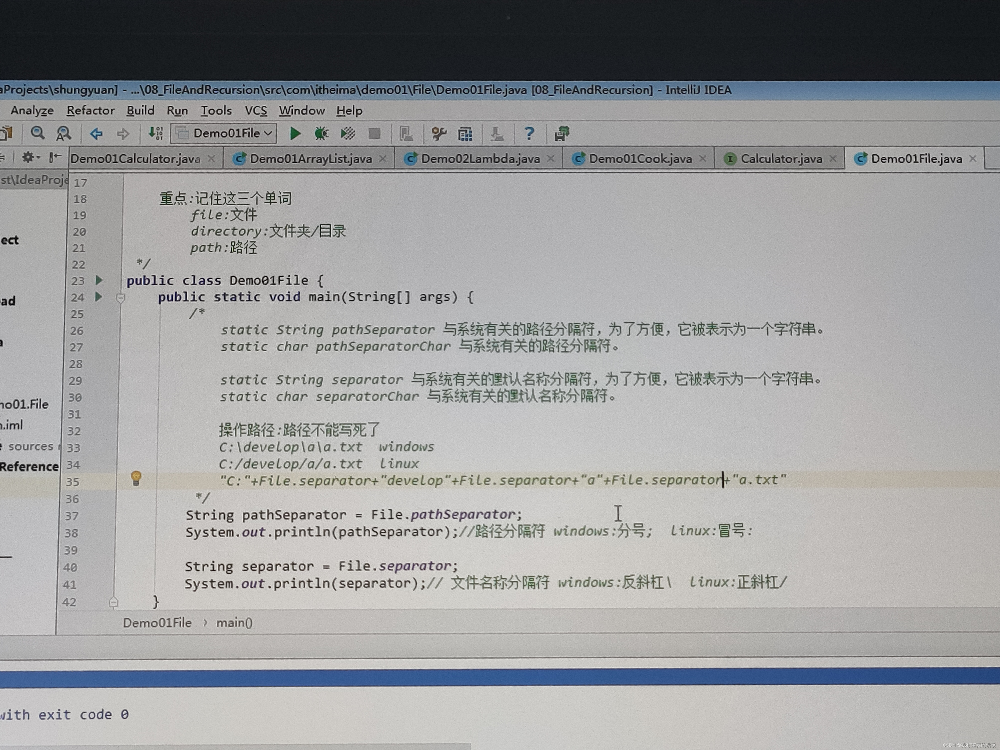
Task: Open the Tools menu
Action: [x=216, y=111]
